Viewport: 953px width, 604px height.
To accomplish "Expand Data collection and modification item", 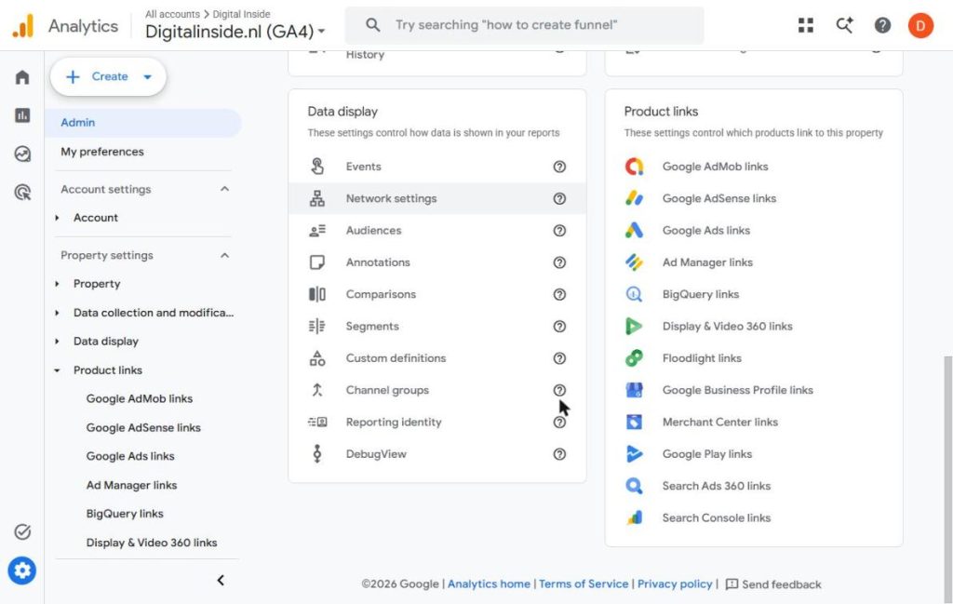I will [57, 313].
